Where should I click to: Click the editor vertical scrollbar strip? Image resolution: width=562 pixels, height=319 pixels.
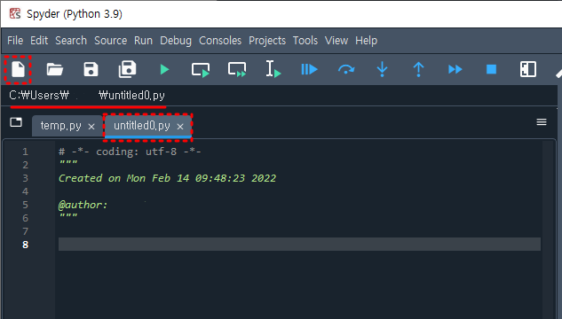548,229
